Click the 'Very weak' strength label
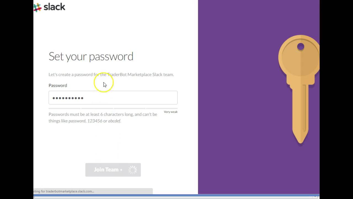The image size is (353, 199). point(171,112)
